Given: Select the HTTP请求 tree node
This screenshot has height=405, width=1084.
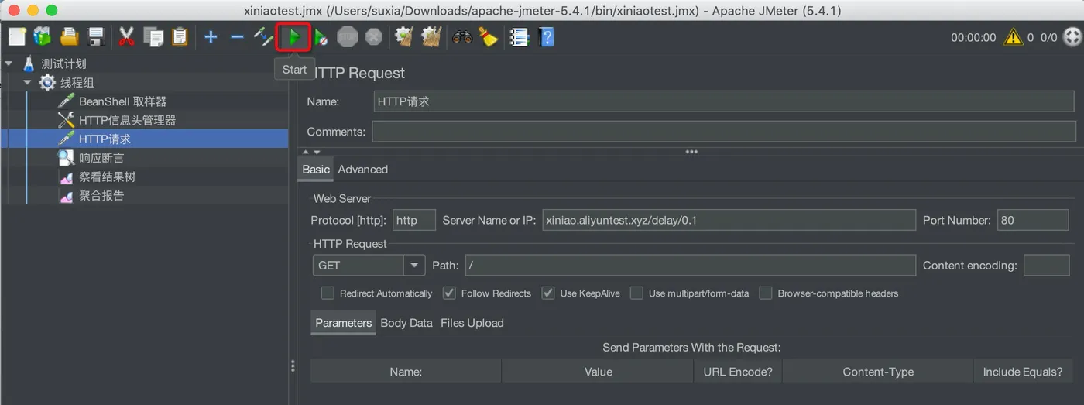Looking at the screenshot, I should click(105, 139).
